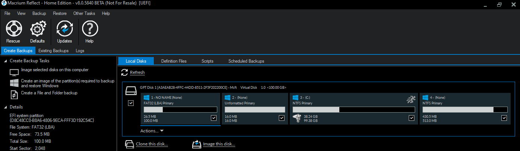
Task: Collapse the Create Backup Tasks section
Action: (x=5, y=61)
